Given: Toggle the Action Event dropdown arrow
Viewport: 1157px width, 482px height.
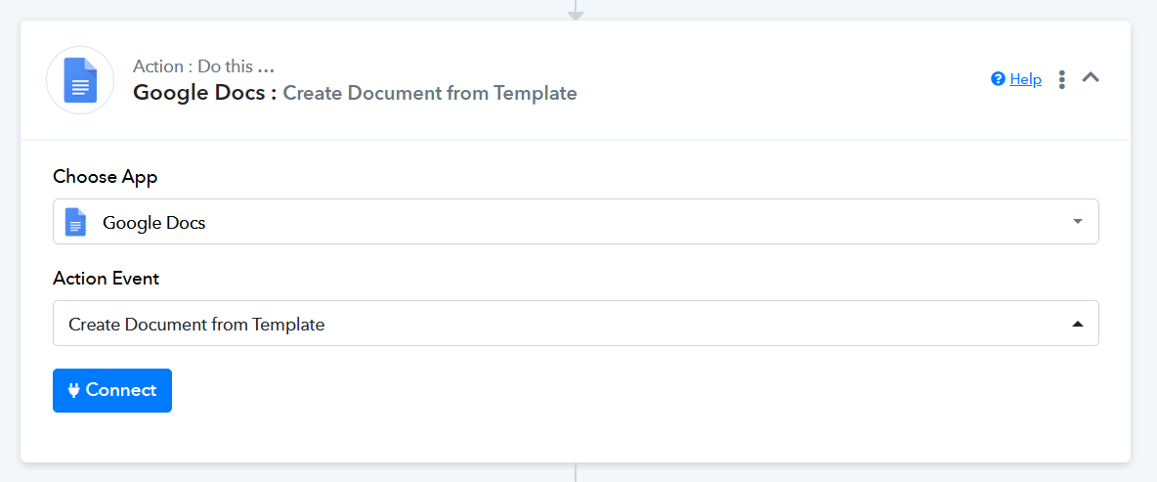Looking at the screenshot, I should (x=1078, y=324).
